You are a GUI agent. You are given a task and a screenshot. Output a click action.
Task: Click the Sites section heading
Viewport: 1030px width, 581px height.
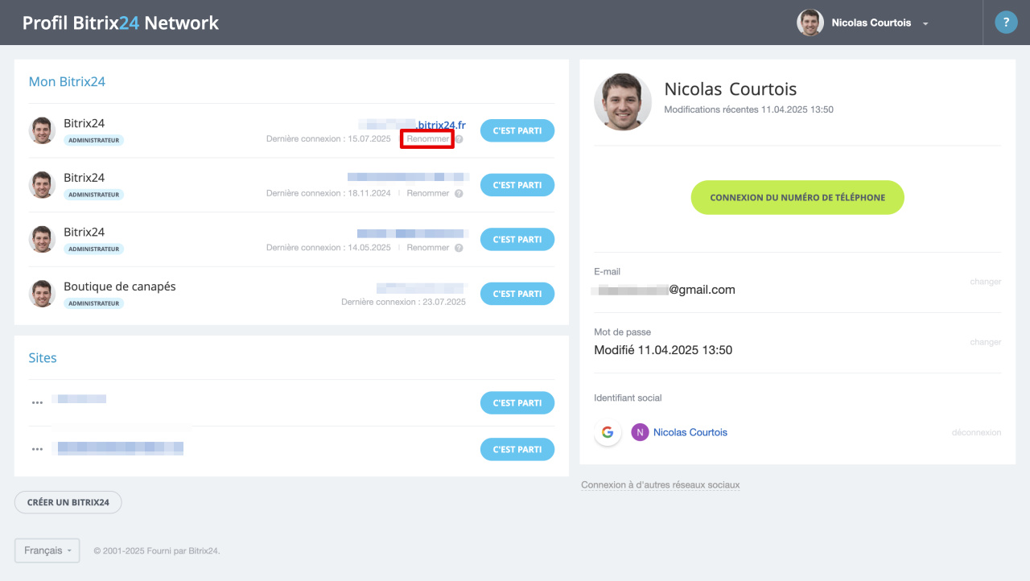[x=43, y=357]
